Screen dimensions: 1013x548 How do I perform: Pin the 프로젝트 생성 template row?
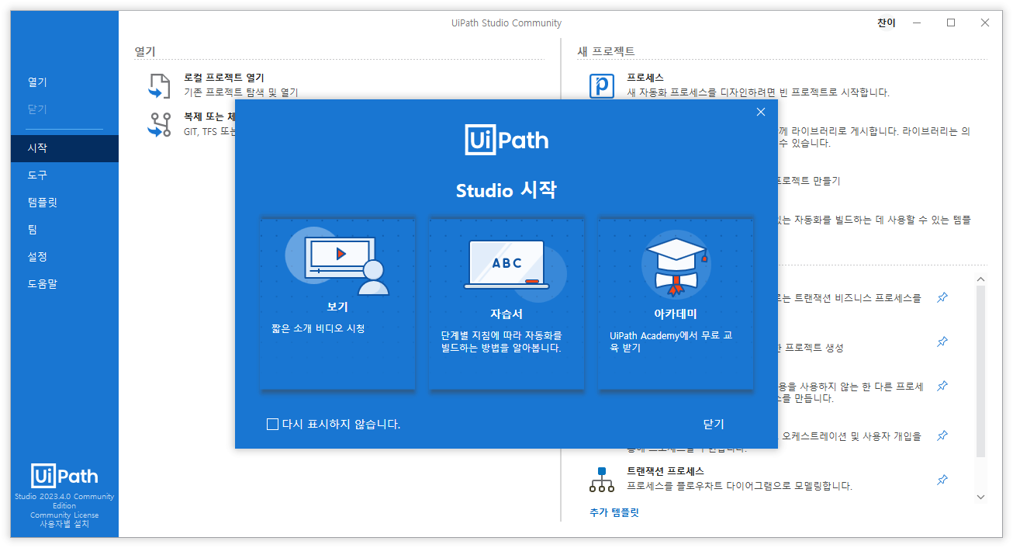[x=942, y=342]
